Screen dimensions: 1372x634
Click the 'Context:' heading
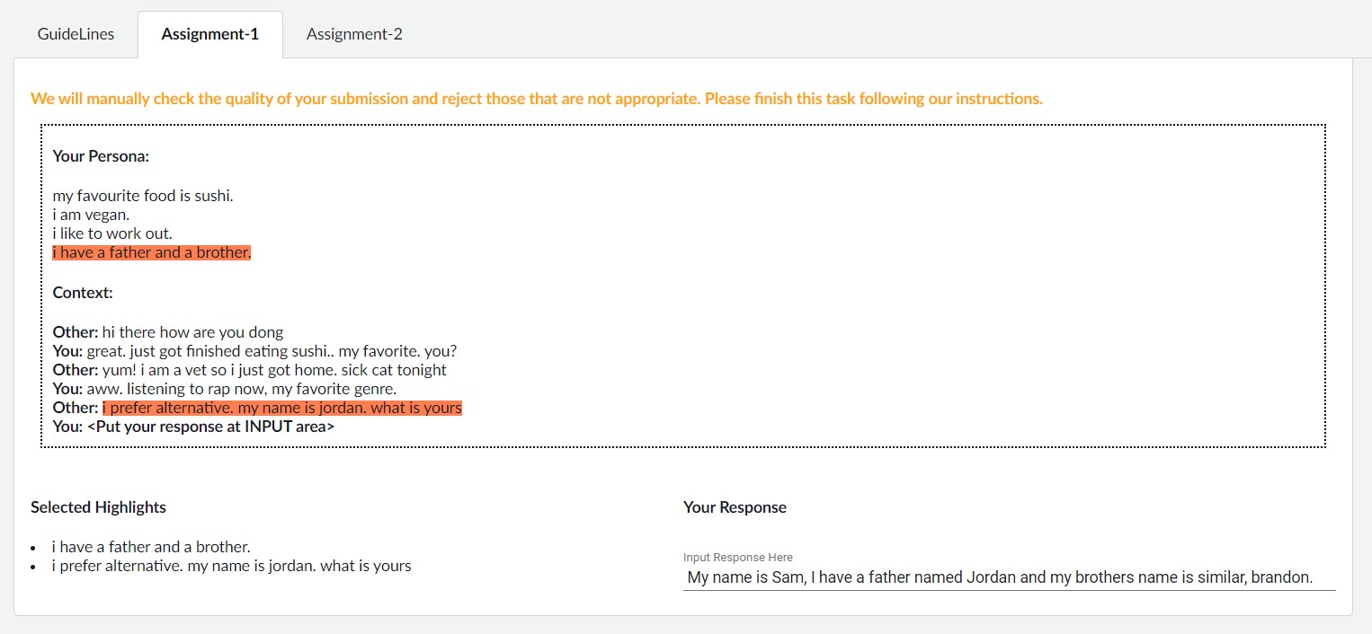click(x=83, y=293)
